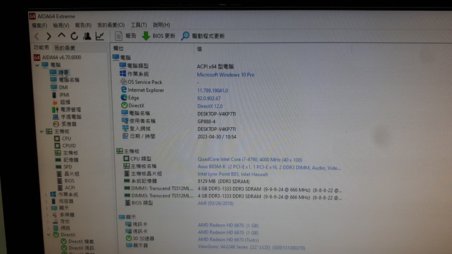Click the BIOS 更新 toolbar button
The width and height of the screenshot is (452, 254).
coord(159,36)
